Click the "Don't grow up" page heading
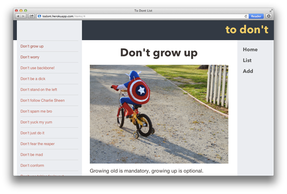 (x=159, y=53)
